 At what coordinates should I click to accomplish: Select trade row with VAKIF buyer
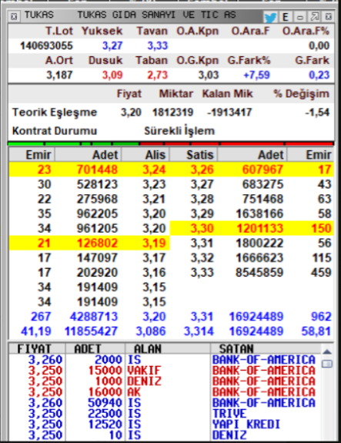tap(165, 371)
